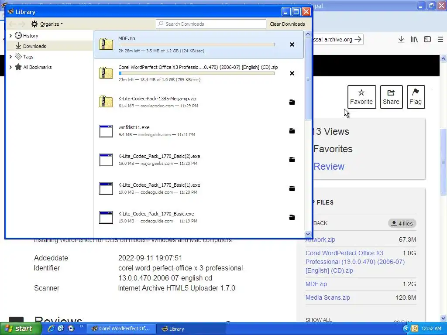Screen dimensions: 447x335
Task: Open the Organize dropdown menu
Action: (47, 24)
